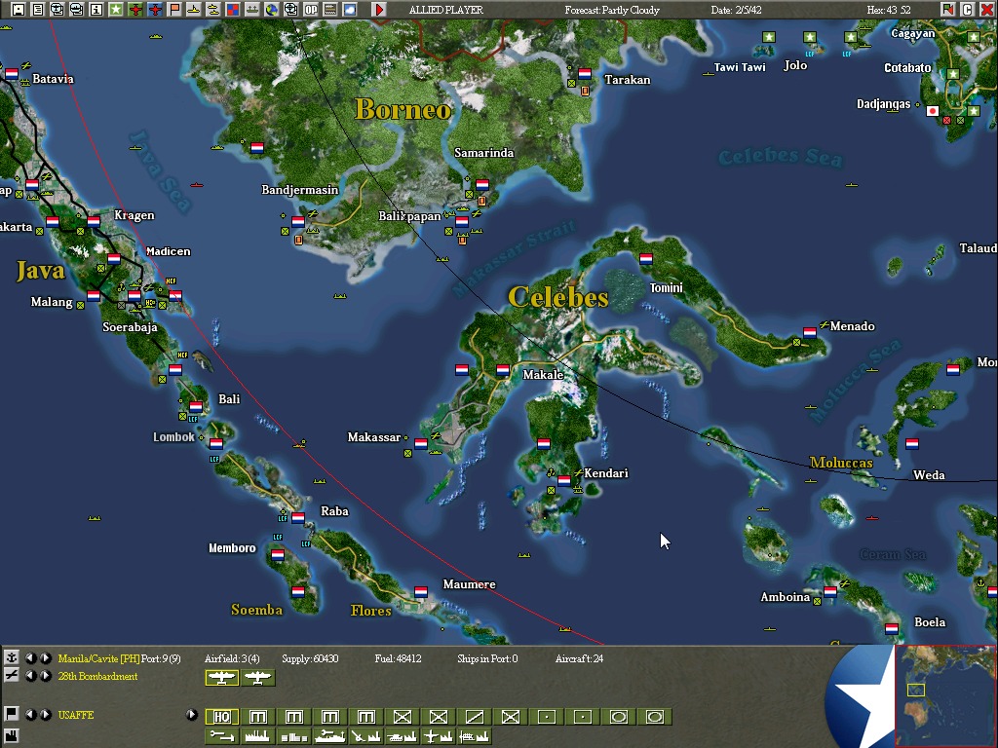Click the Dutch flag at Batavia

pyautogui.click(x=12, y=74)
